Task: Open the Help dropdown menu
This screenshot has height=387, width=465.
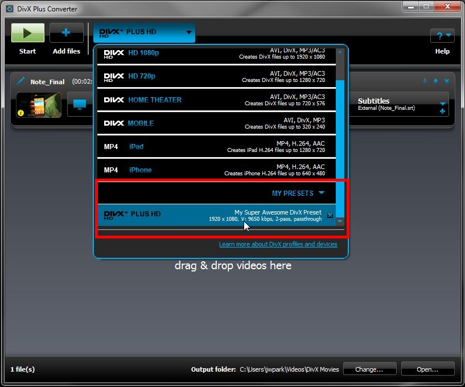Action: click(442, 36)
